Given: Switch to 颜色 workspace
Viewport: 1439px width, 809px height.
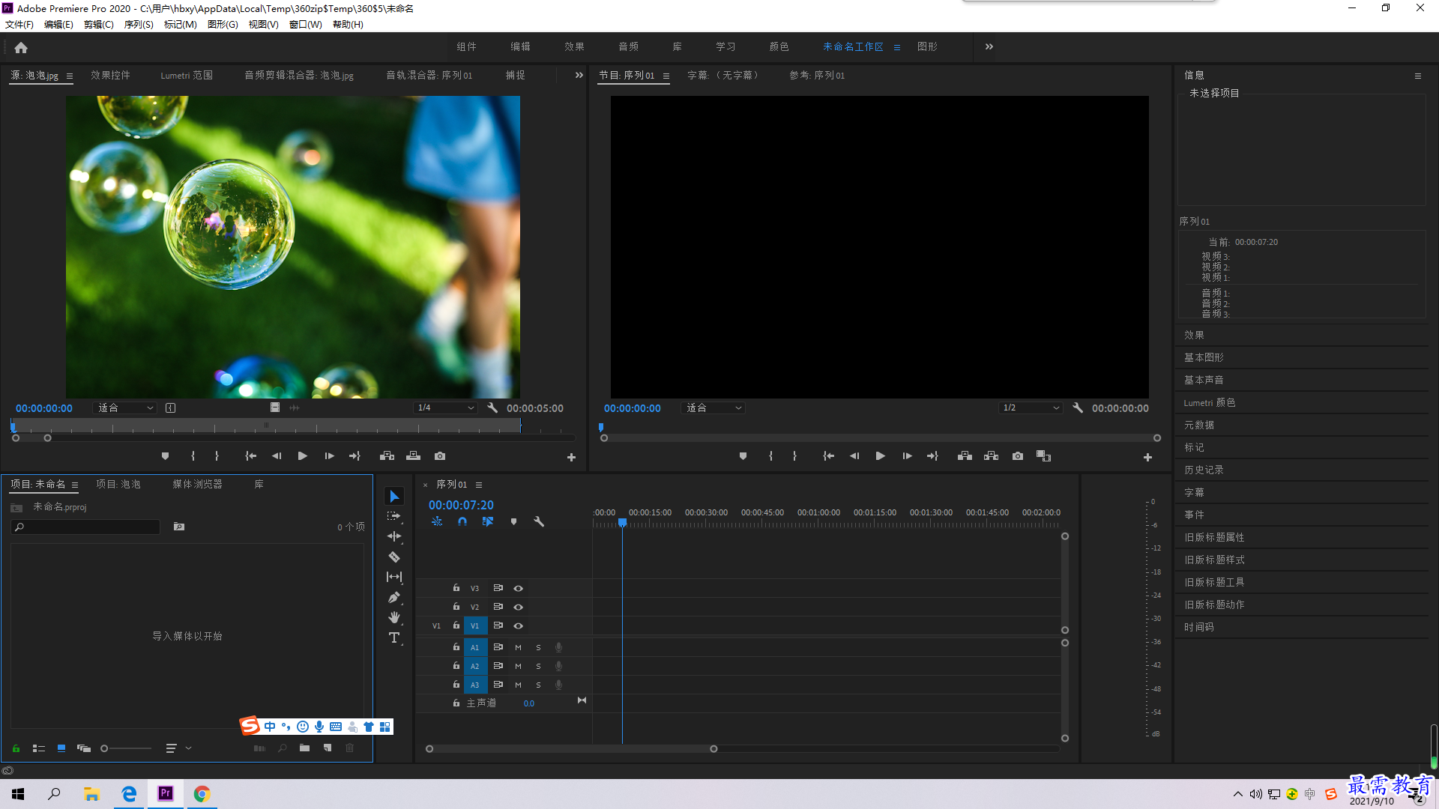Looking at the screenshot, I should [779, 46].
